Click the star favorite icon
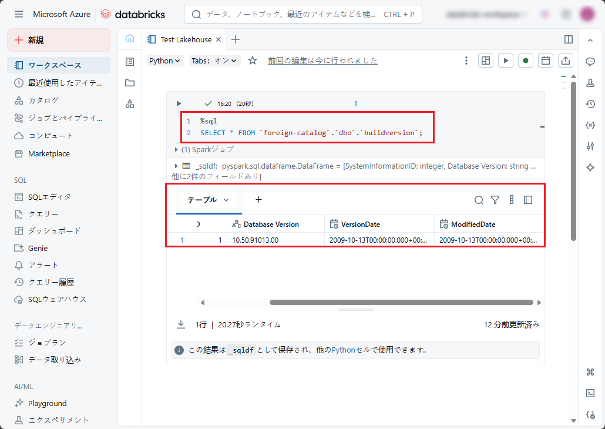Screen dimensions: 605x429 253,61
